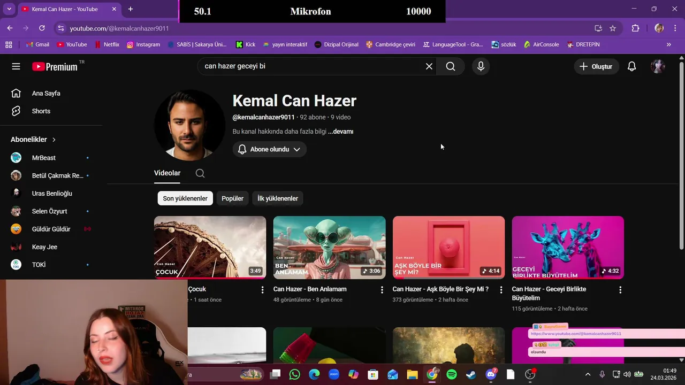Expand channel description via ...devamı
The height and width of the screenshot is (385, 685).
[x=341, y=132]
